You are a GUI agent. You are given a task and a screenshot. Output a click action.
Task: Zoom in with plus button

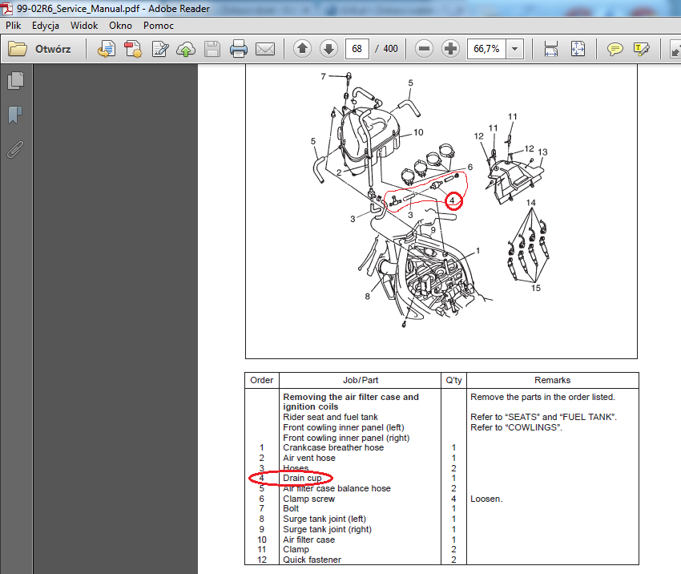[451, 49]
